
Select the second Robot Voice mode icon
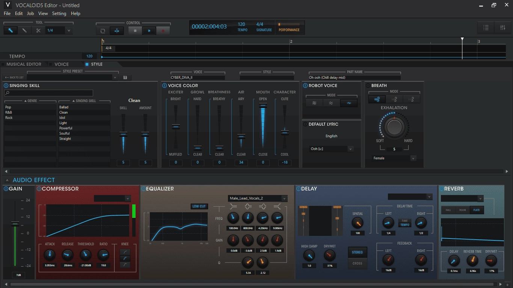(331, 103)
